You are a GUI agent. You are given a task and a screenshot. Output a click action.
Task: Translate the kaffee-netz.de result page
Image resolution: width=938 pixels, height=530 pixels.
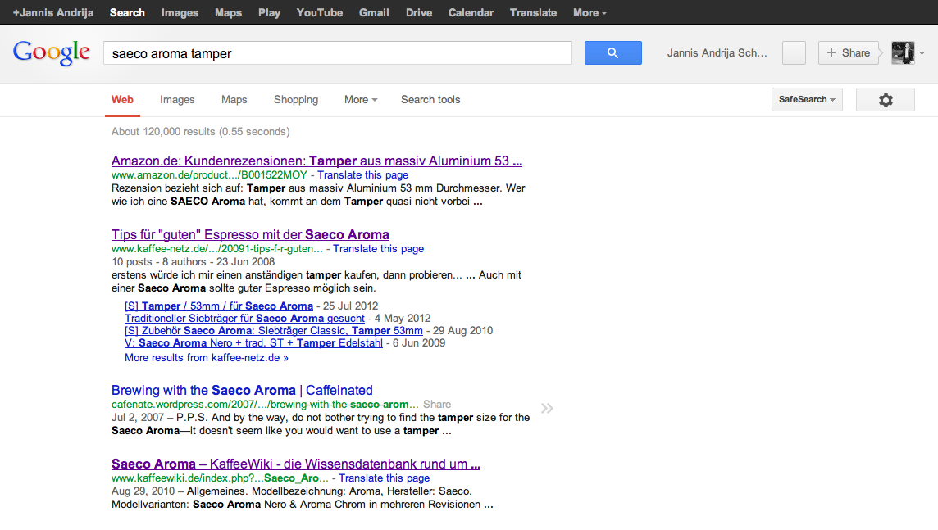click(x=378, y=248)
